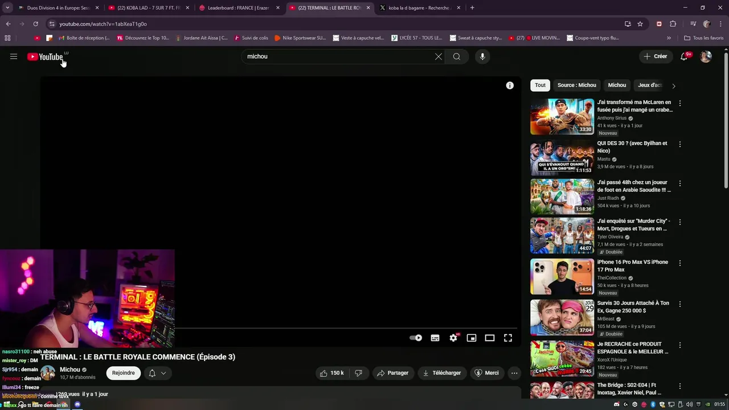Send a Merci super thanks

487,373
